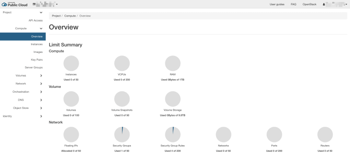This screenshot has width=350, height=160.
Task: Click the Project breadcrumb link
Action: (56, 16)
